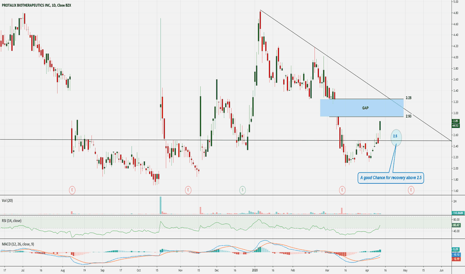The width and height of the screenshot is (465, 274).
Task: Click the 80.00 level on RSI axis
Action: coord(456,220)
